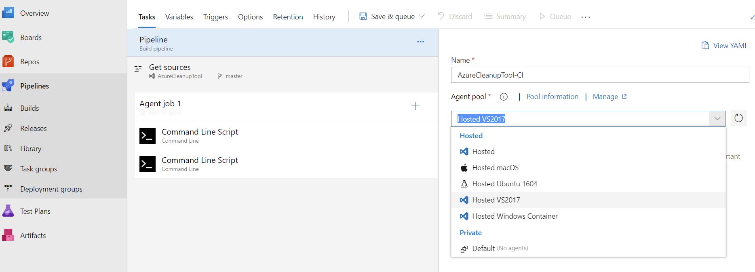This screenshot has width=755, height=272.
Task: Click the Save & queue disk icon
Action: point(363,17)
